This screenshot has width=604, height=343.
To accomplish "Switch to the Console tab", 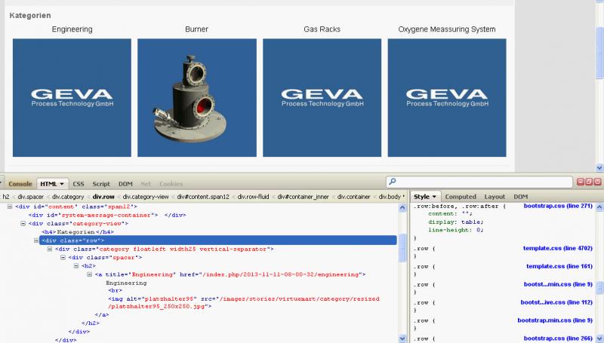I will [x=20, y=184].
